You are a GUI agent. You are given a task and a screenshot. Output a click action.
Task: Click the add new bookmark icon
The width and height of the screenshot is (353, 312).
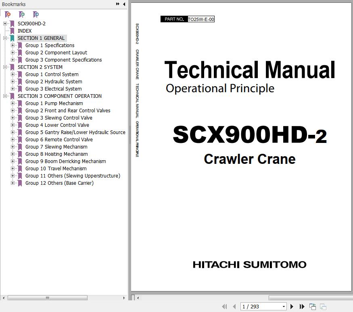tap(22, 14)
